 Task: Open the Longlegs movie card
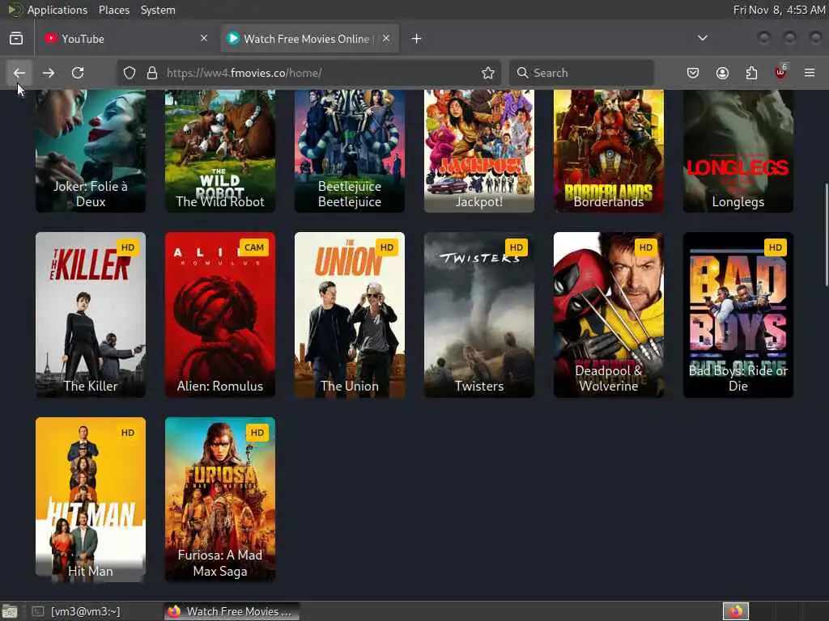[738, 151]
